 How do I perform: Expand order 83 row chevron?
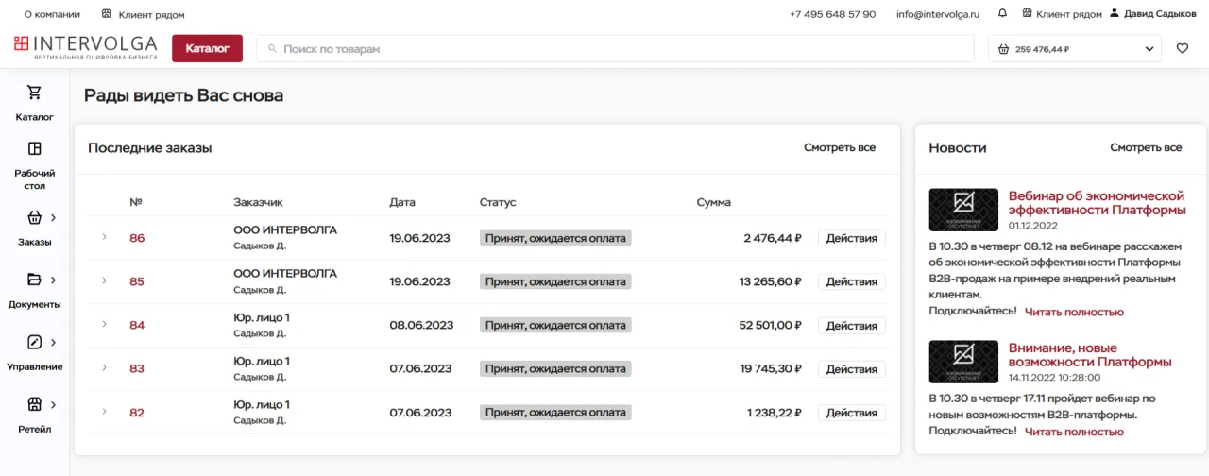pos(105,368)
